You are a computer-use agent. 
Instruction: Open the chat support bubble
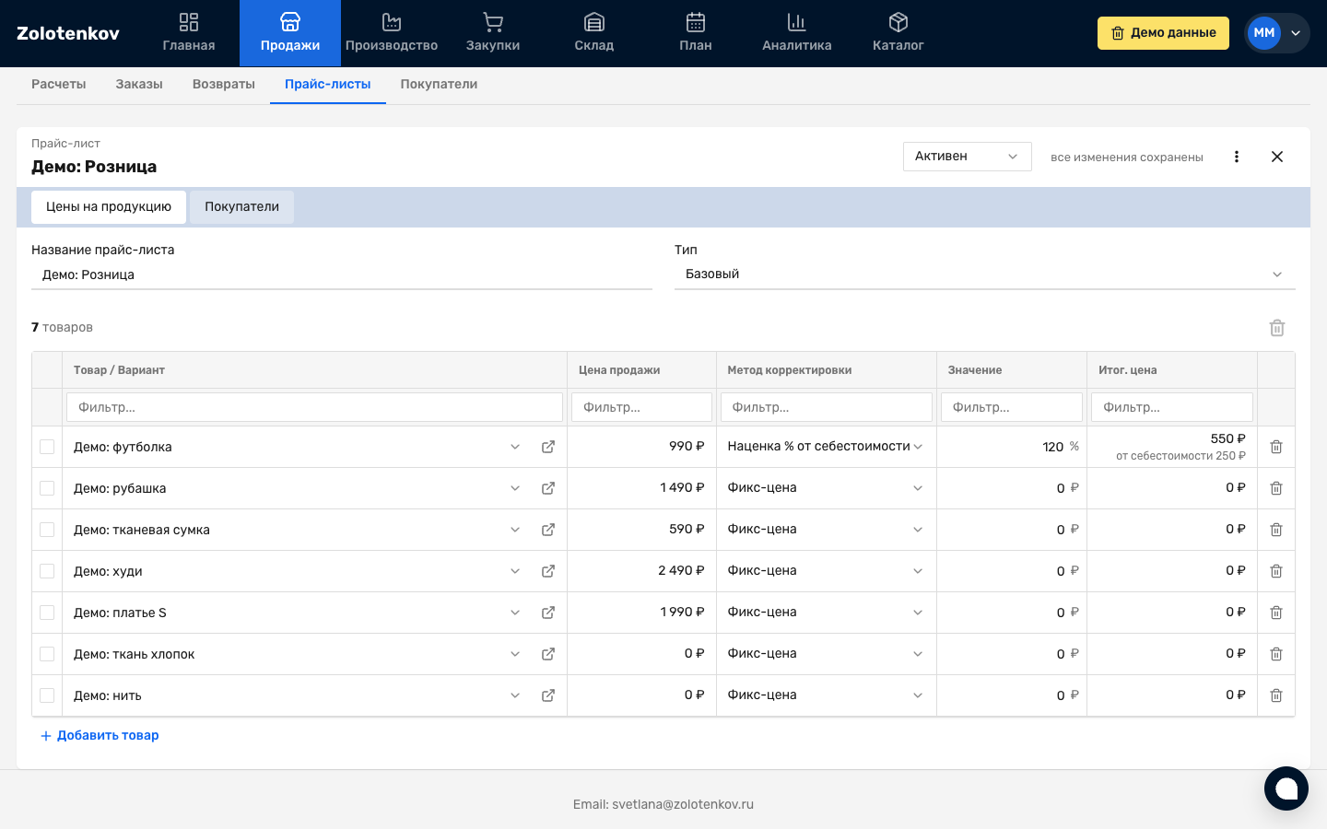(1286, 788)
